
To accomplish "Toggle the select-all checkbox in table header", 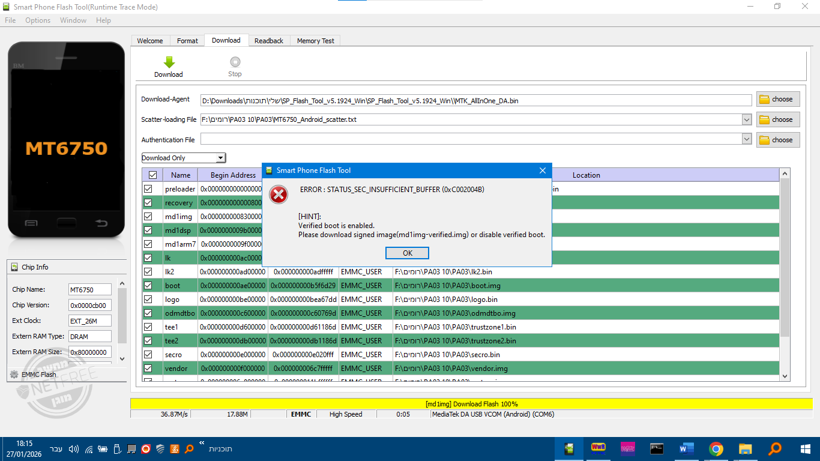I will click(152, 175).
